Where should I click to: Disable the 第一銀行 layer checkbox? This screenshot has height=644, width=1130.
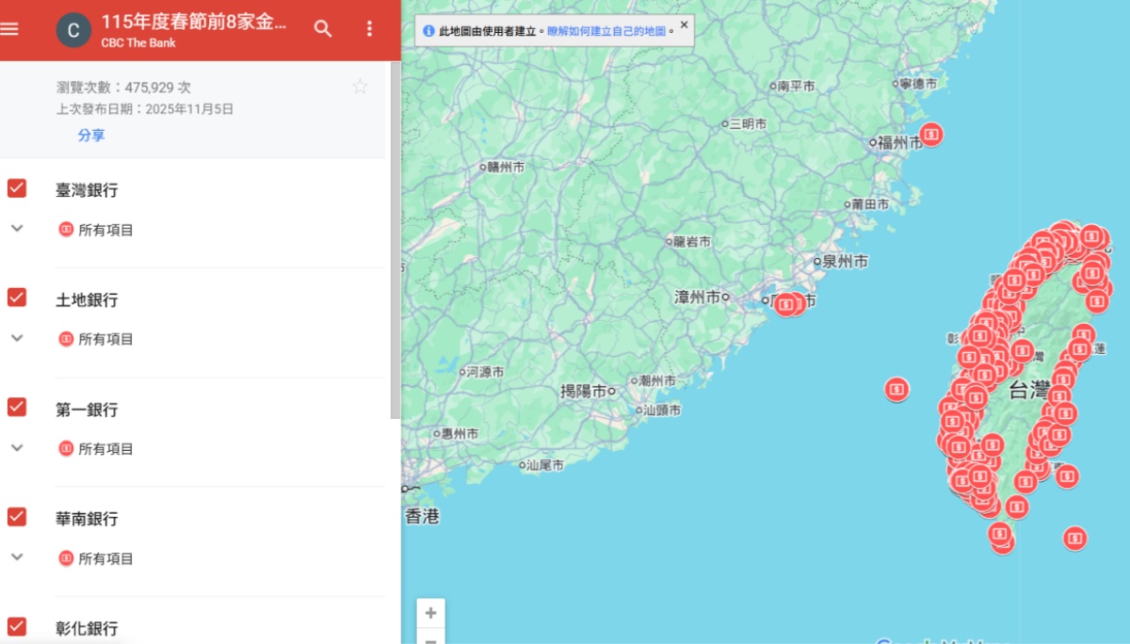tap(17, 407)
